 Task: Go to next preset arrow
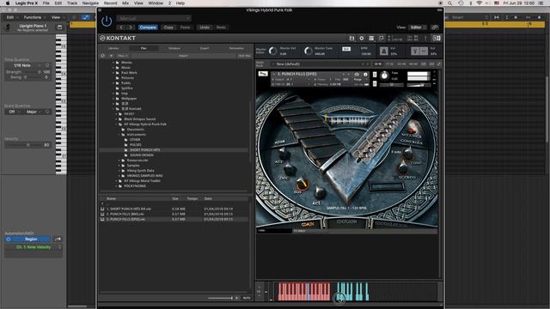click(x=131, y=27)
